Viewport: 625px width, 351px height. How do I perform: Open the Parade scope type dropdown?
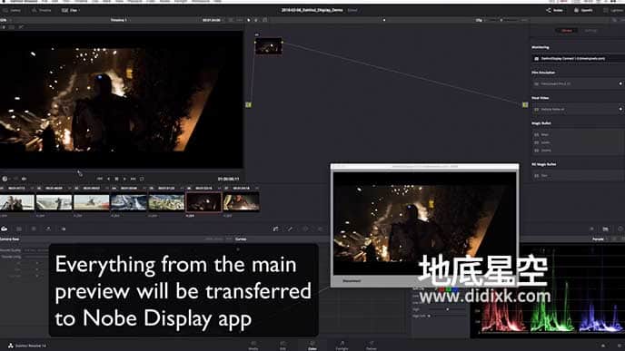(x=600, y=239)
